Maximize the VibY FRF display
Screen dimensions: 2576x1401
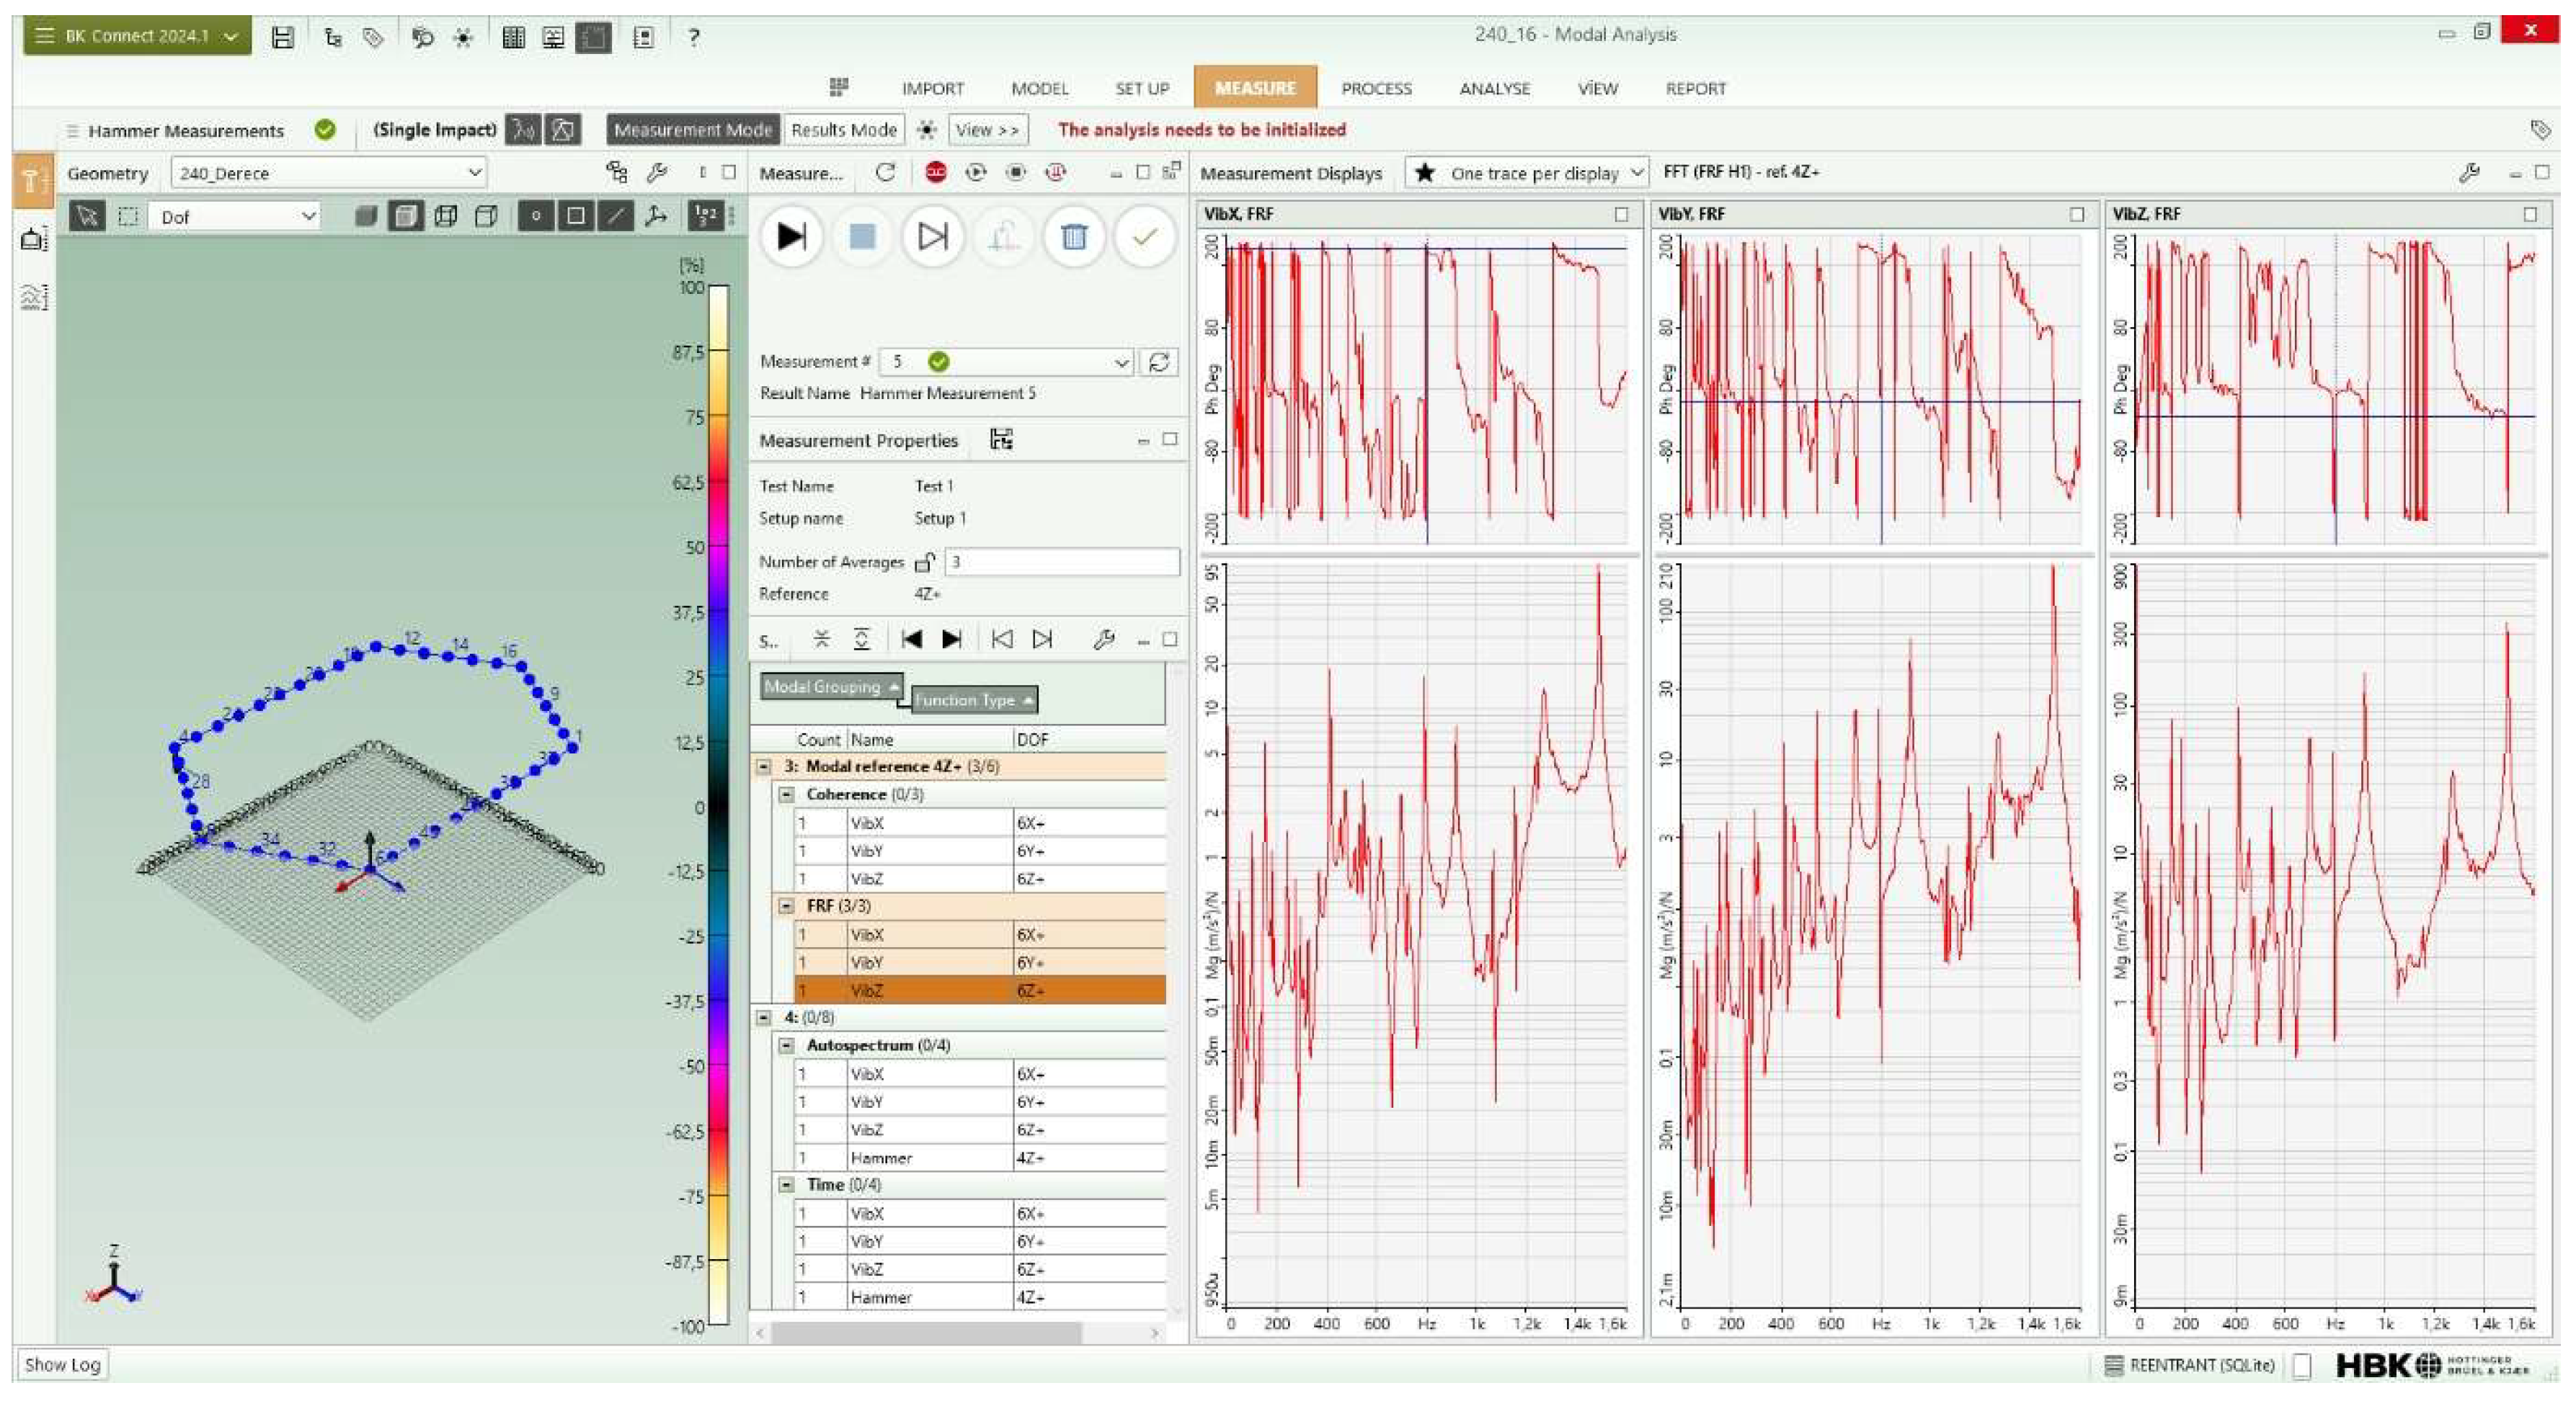click(x=2077, y=214)
